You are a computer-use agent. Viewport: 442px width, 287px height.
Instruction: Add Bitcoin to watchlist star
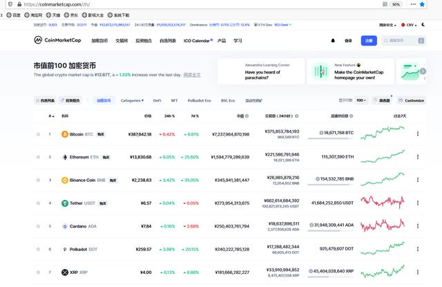pyautogui.click(x=38, y=134)
